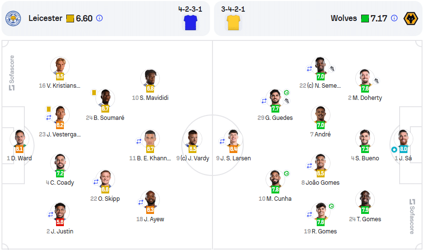Select the Leicester team name
This screenshot has height=250, width=424.
[45, 19]
